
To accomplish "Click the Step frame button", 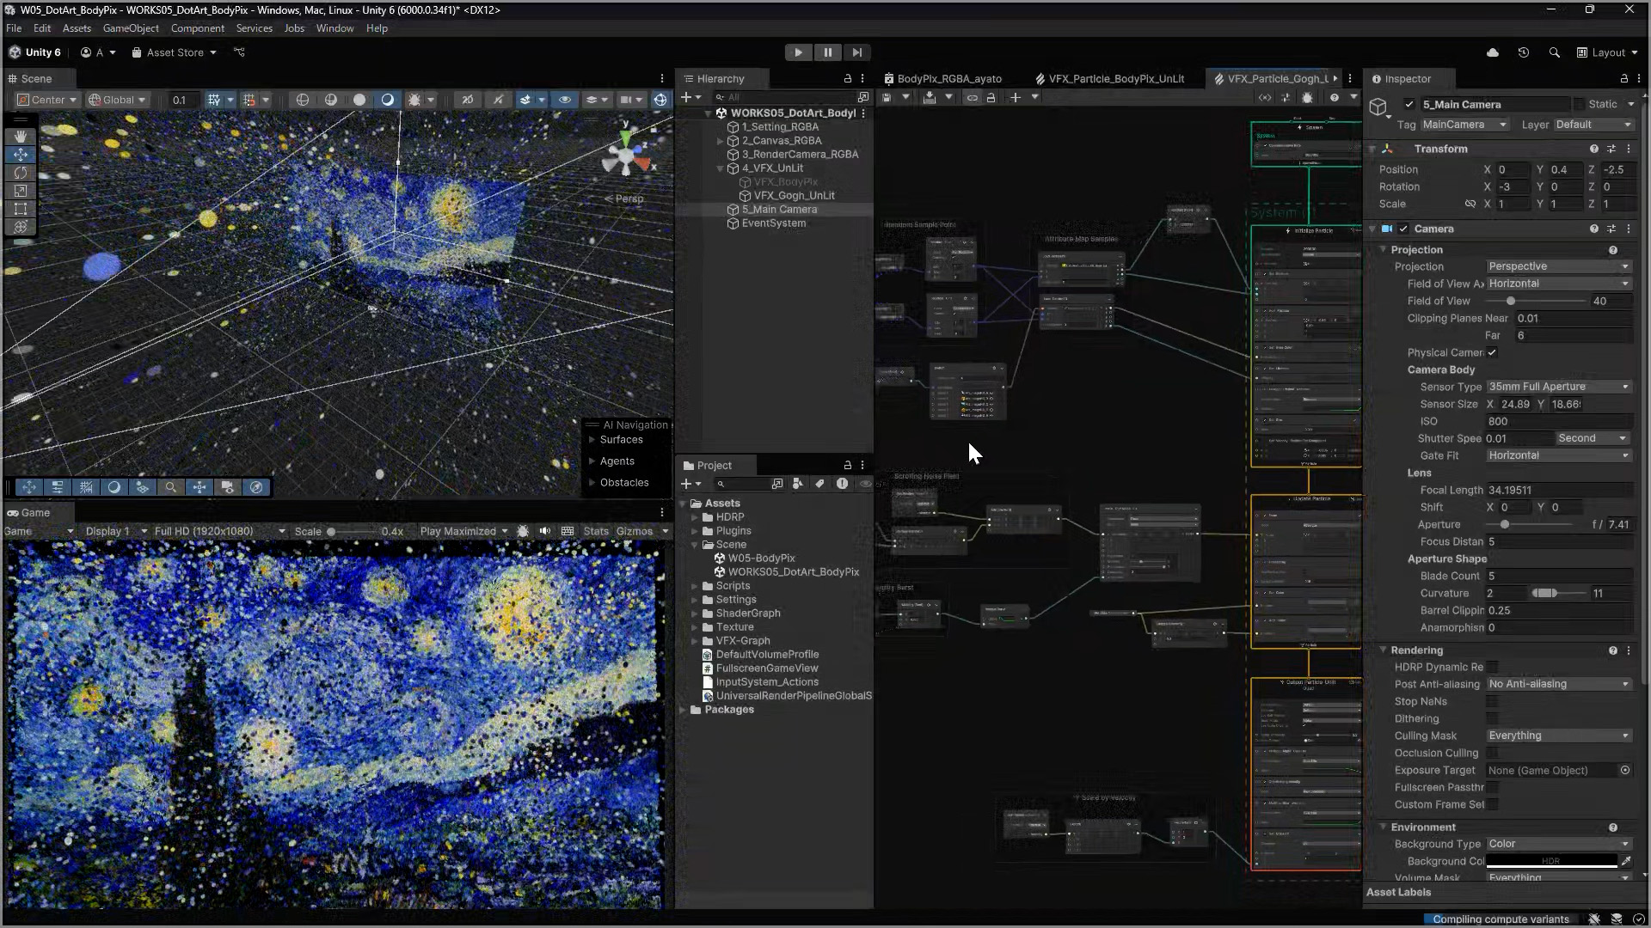I will [856, 52].
